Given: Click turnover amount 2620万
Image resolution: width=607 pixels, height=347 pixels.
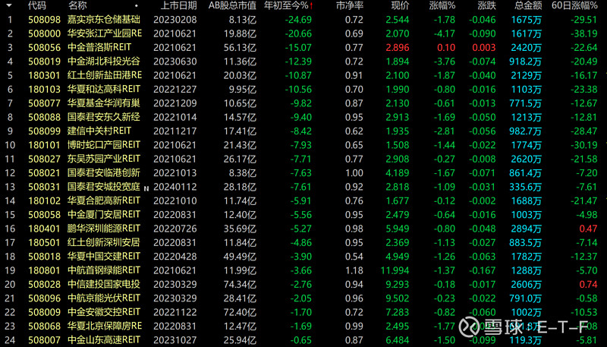Looking at the screenshot, I should pyautogui.click(x=526, y=159).
